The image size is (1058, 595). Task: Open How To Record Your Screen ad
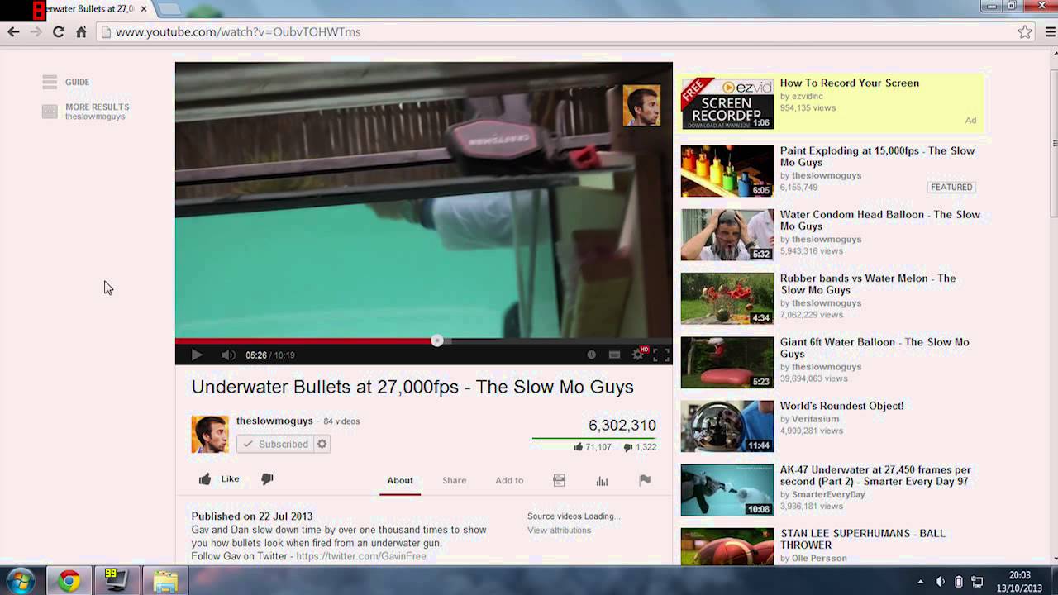850,83
